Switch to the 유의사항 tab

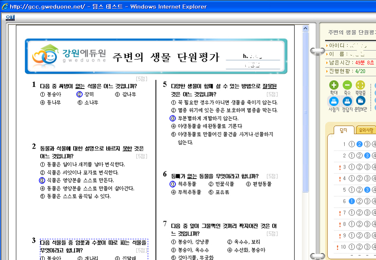point(366,130)
